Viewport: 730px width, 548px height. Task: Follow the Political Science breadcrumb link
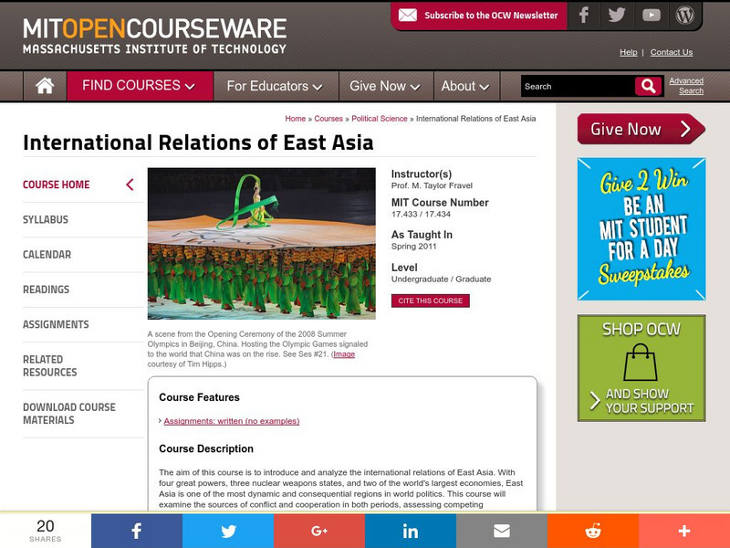pos(379,119)
